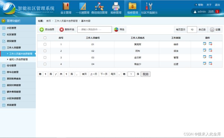Edit the row for 金汉斯
The height and width of the screenshot is (138, 224).
point(205,57)
